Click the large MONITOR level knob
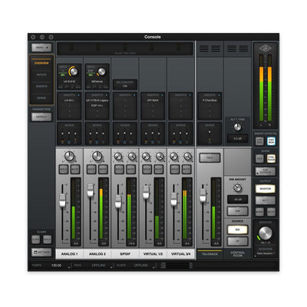 266,233
